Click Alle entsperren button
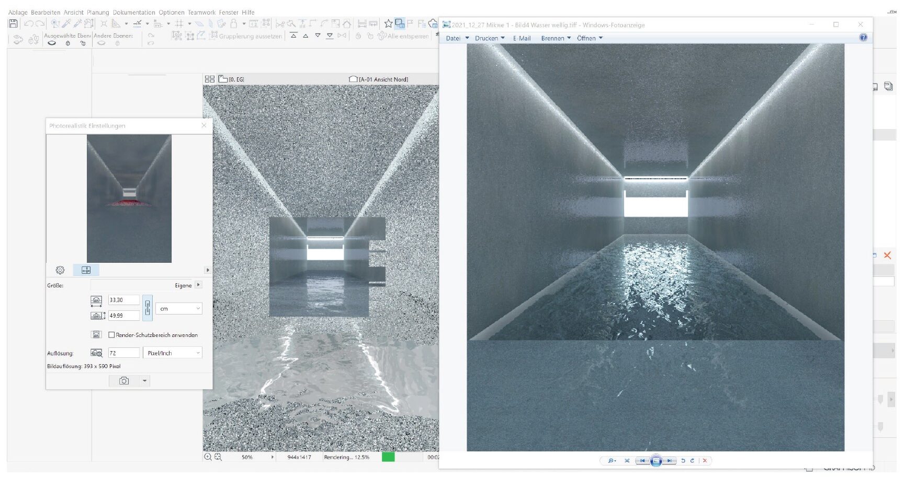905x477 pixels. click(403, 36)
